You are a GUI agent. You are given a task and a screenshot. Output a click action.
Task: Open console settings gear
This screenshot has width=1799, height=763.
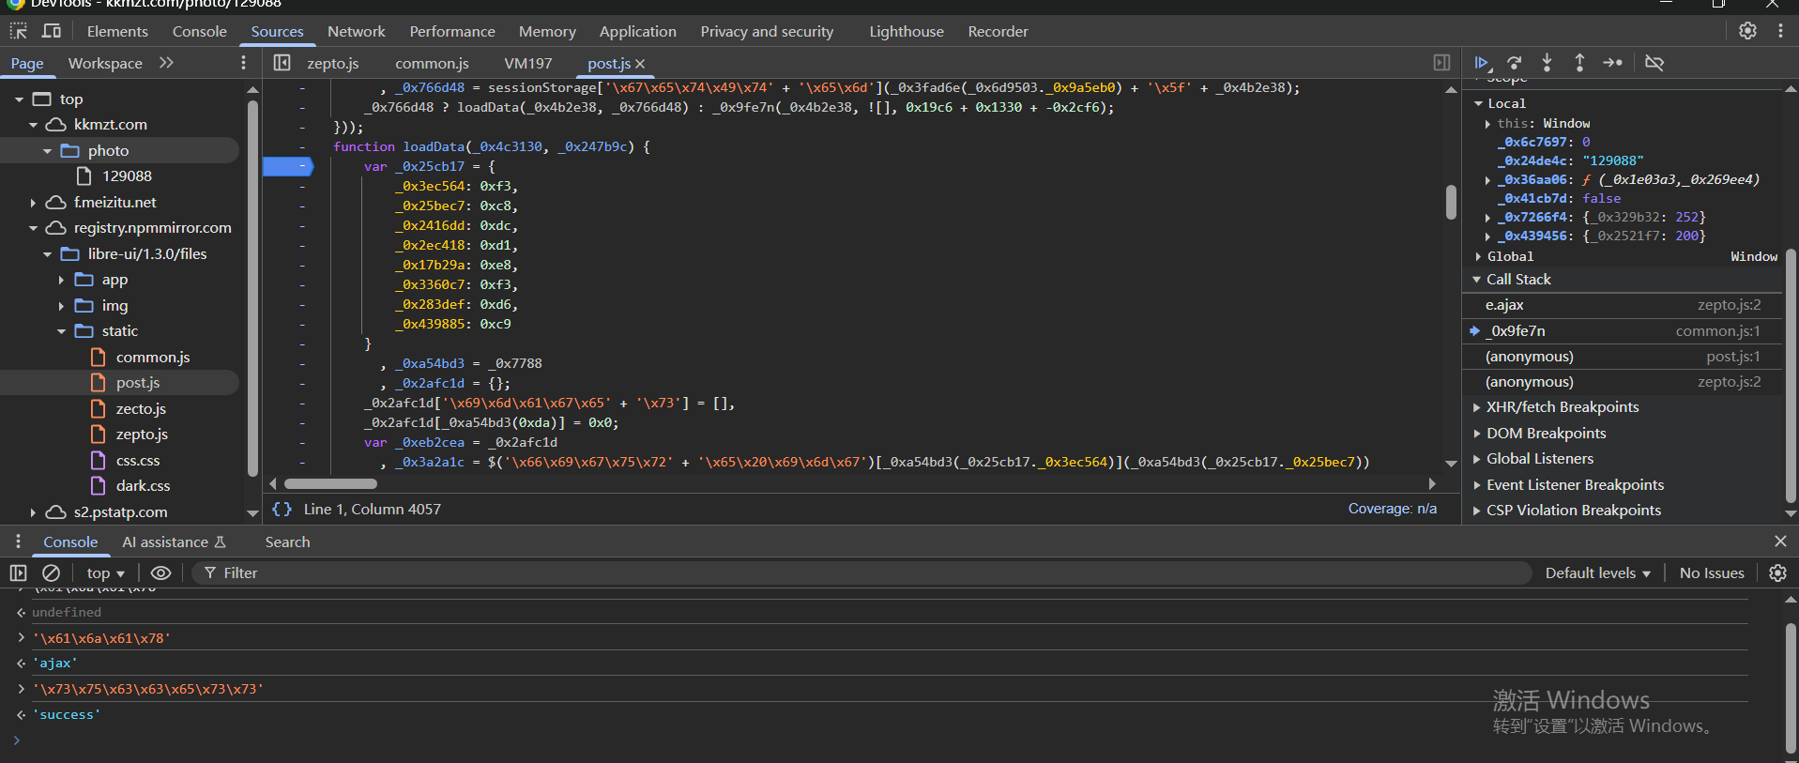(1777, 572)
